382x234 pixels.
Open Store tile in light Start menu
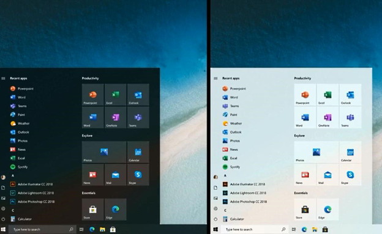click(305, 210)
